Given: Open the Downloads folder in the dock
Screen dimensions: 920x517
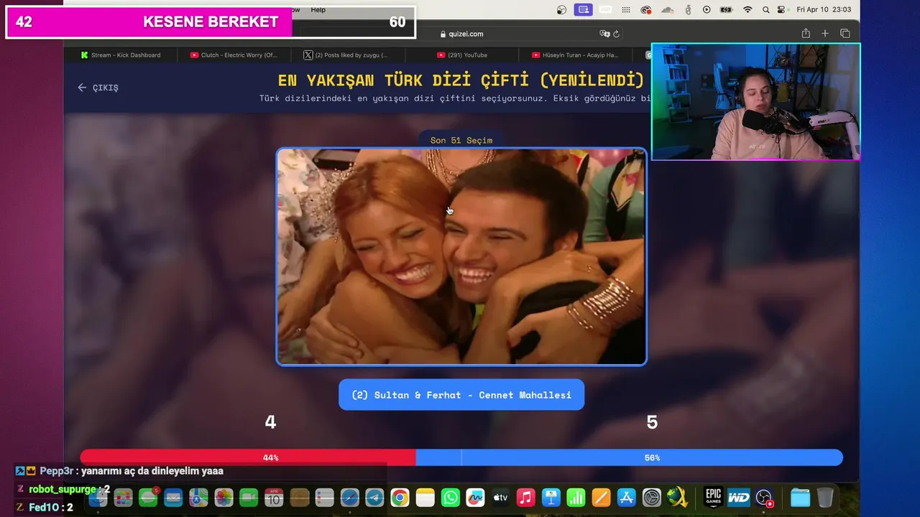Looking at the screenshot, I should [x=800, y=497].
